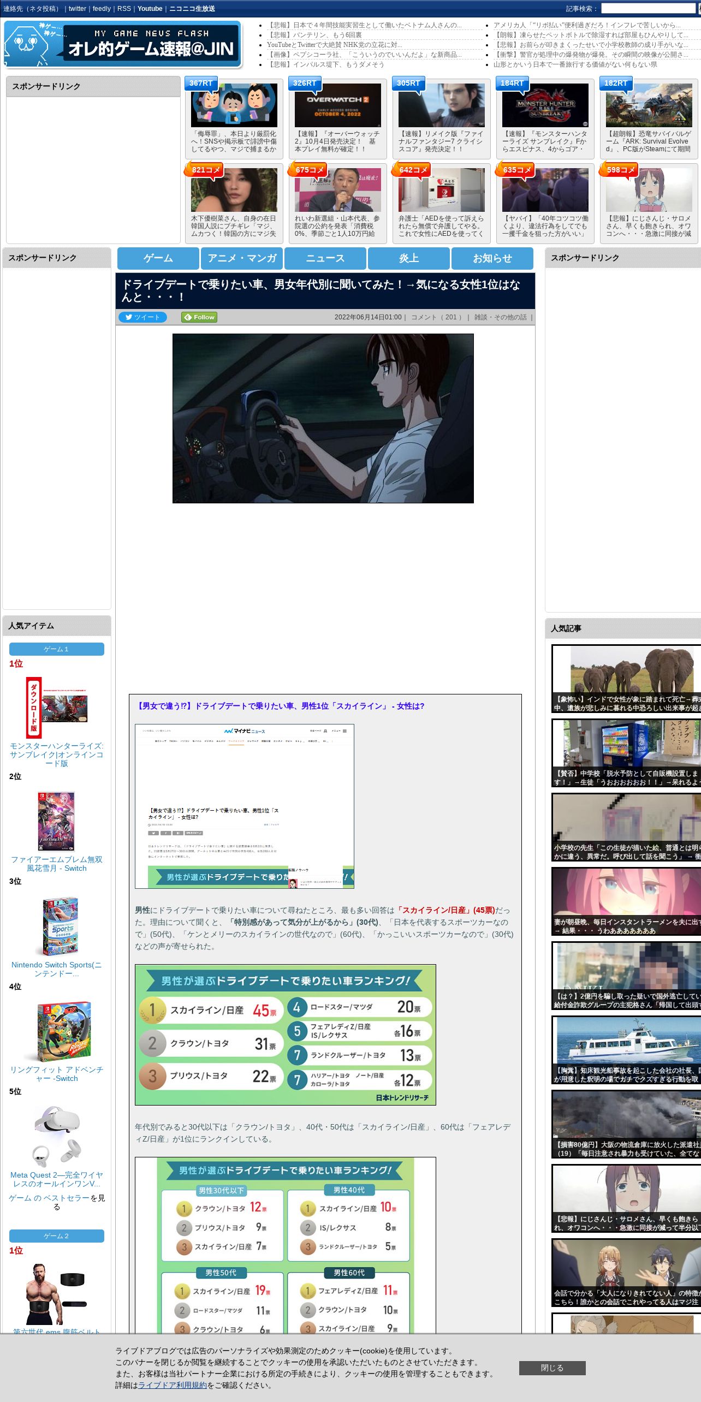Open Nintendo Switch Sports product text link
The width and height of the screenshot is (701, 1402).
[57, 969]
